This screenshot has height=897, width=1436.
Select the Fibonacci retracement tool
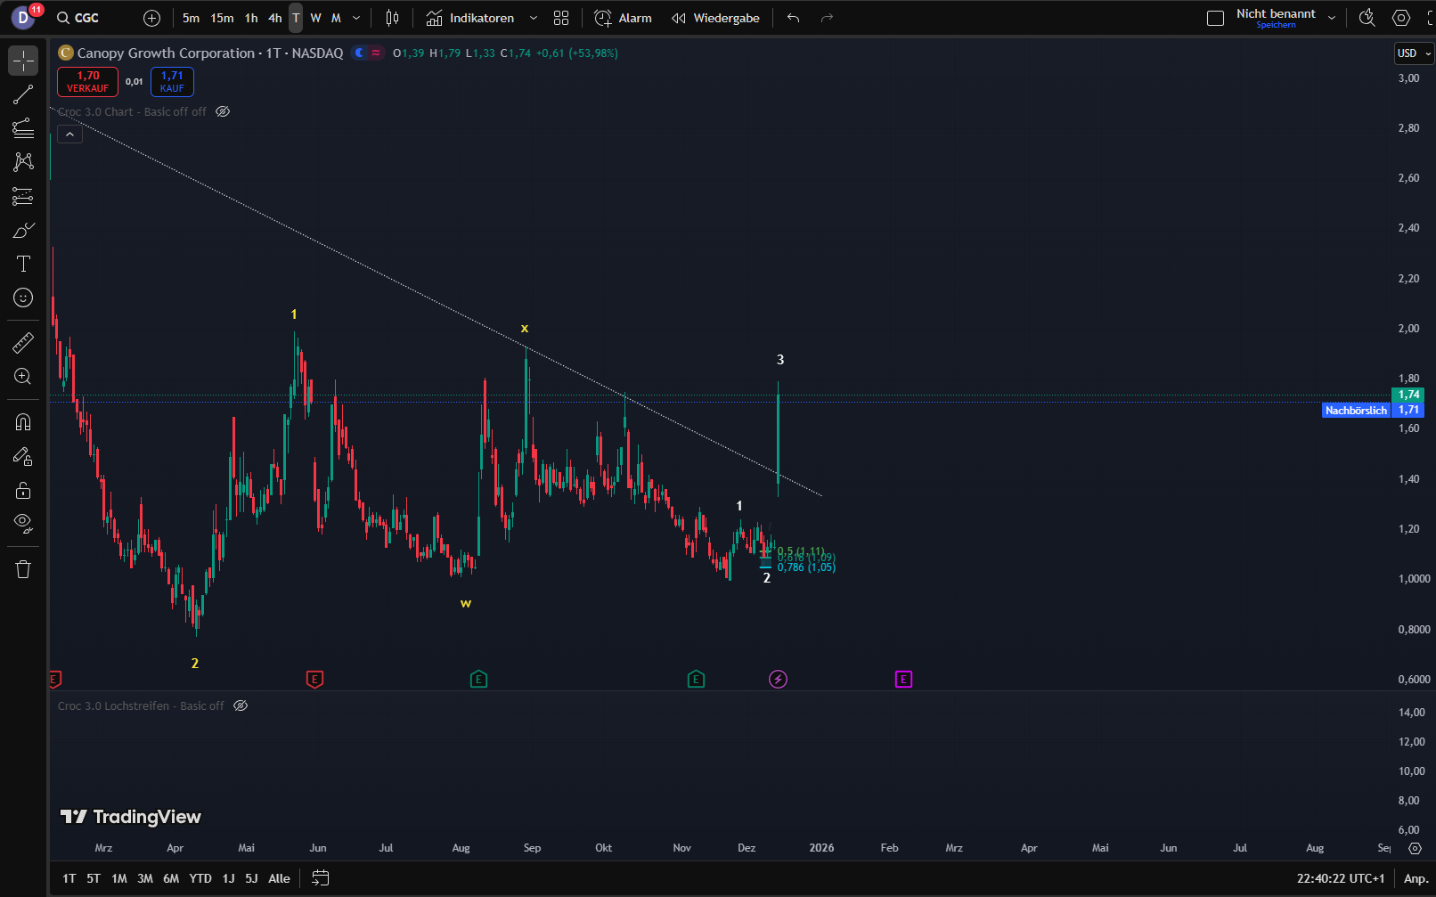coord(23,128)
